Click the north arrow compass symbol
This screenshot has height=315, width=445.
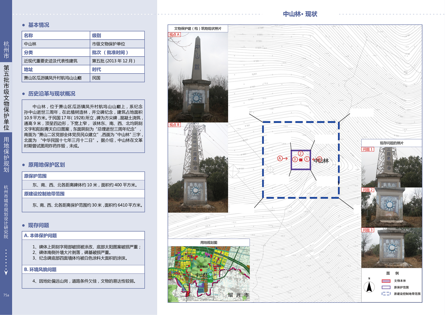[369, 287]
